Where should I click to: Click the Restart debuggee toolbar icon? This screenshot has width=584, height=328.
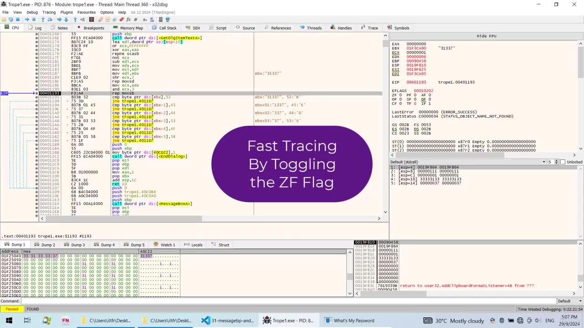[x=10, y=20]
